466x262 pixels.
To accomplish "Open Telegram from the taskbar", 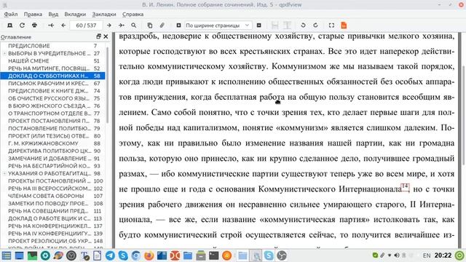I will tap(110, 255).
